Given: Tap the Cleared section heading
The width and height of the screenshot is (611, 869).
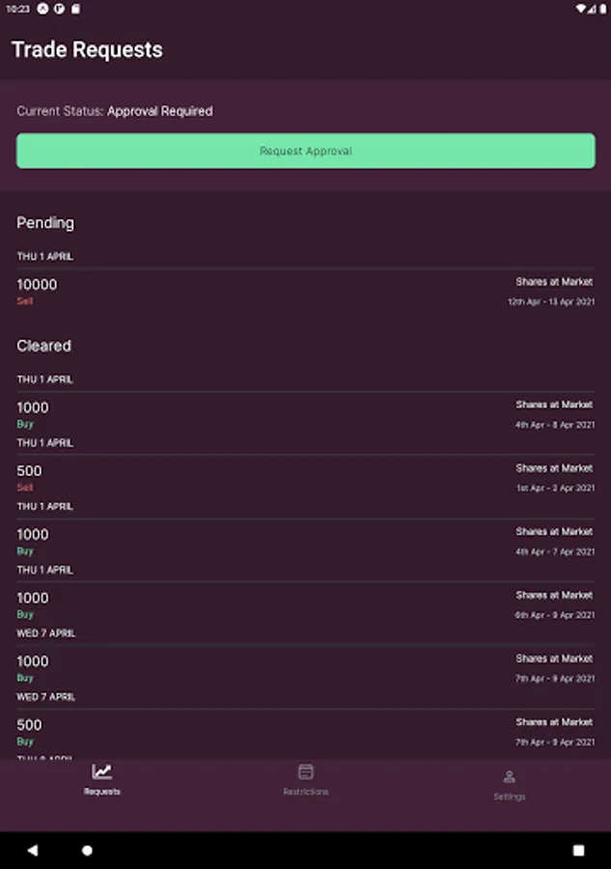Looking at the screenshot, I should [x=43, y=346].
